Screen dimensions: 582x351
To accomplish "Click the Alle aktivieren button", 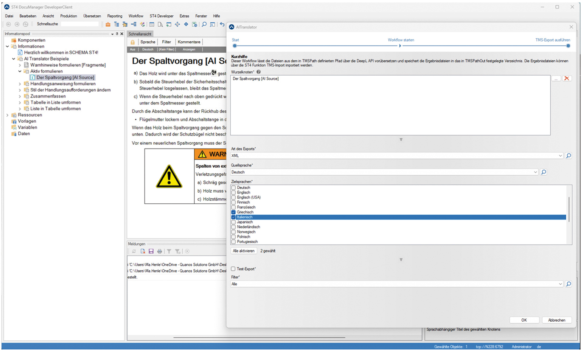I will [x=243, y=251].
